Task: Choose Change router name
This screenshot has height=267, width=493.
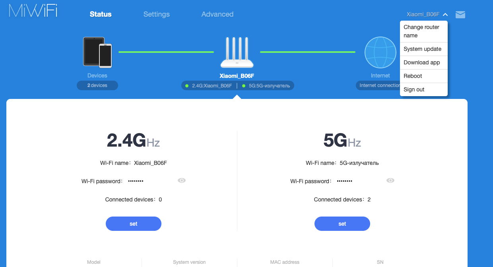Action: (424, 31)
